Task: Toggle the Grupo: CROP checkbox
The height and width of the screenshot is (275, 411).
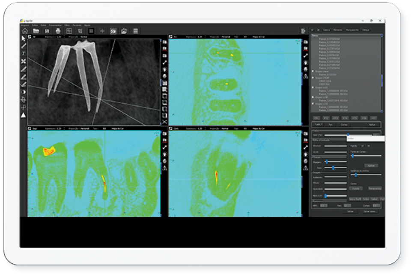Action: (x=313, y=78)
